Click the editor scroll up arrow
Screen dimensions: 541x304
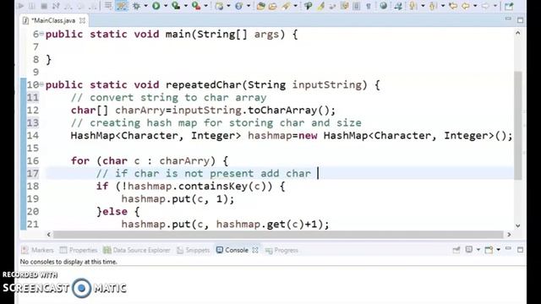point(518,34)
